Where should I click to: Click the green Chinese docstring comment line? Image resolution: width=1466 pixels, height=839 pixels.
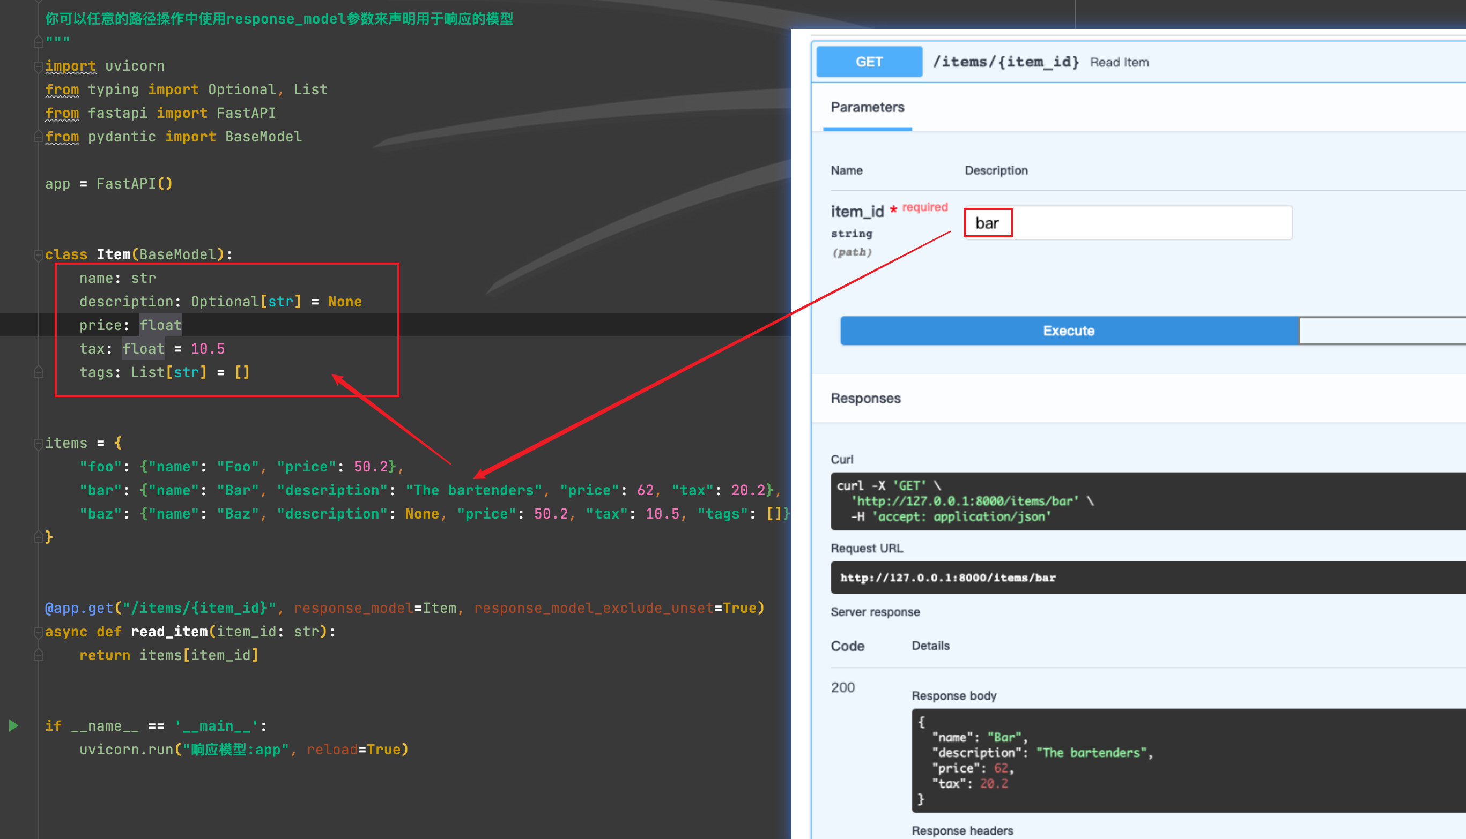279,18
